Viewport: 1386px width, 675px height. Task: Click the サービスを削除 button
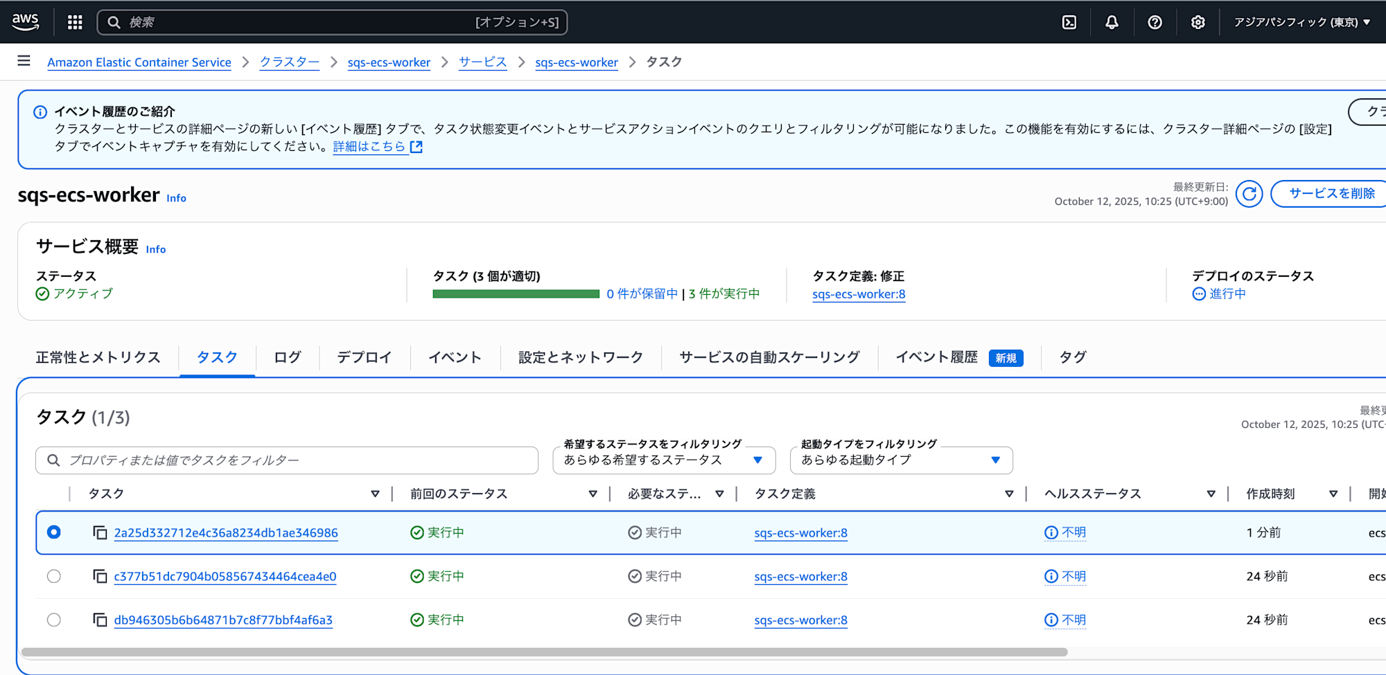click(x=1331, y=194)
